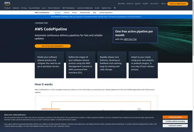The image size is (194, 132).
Task: Open the Partner Network menu
Action: point(54,8)
